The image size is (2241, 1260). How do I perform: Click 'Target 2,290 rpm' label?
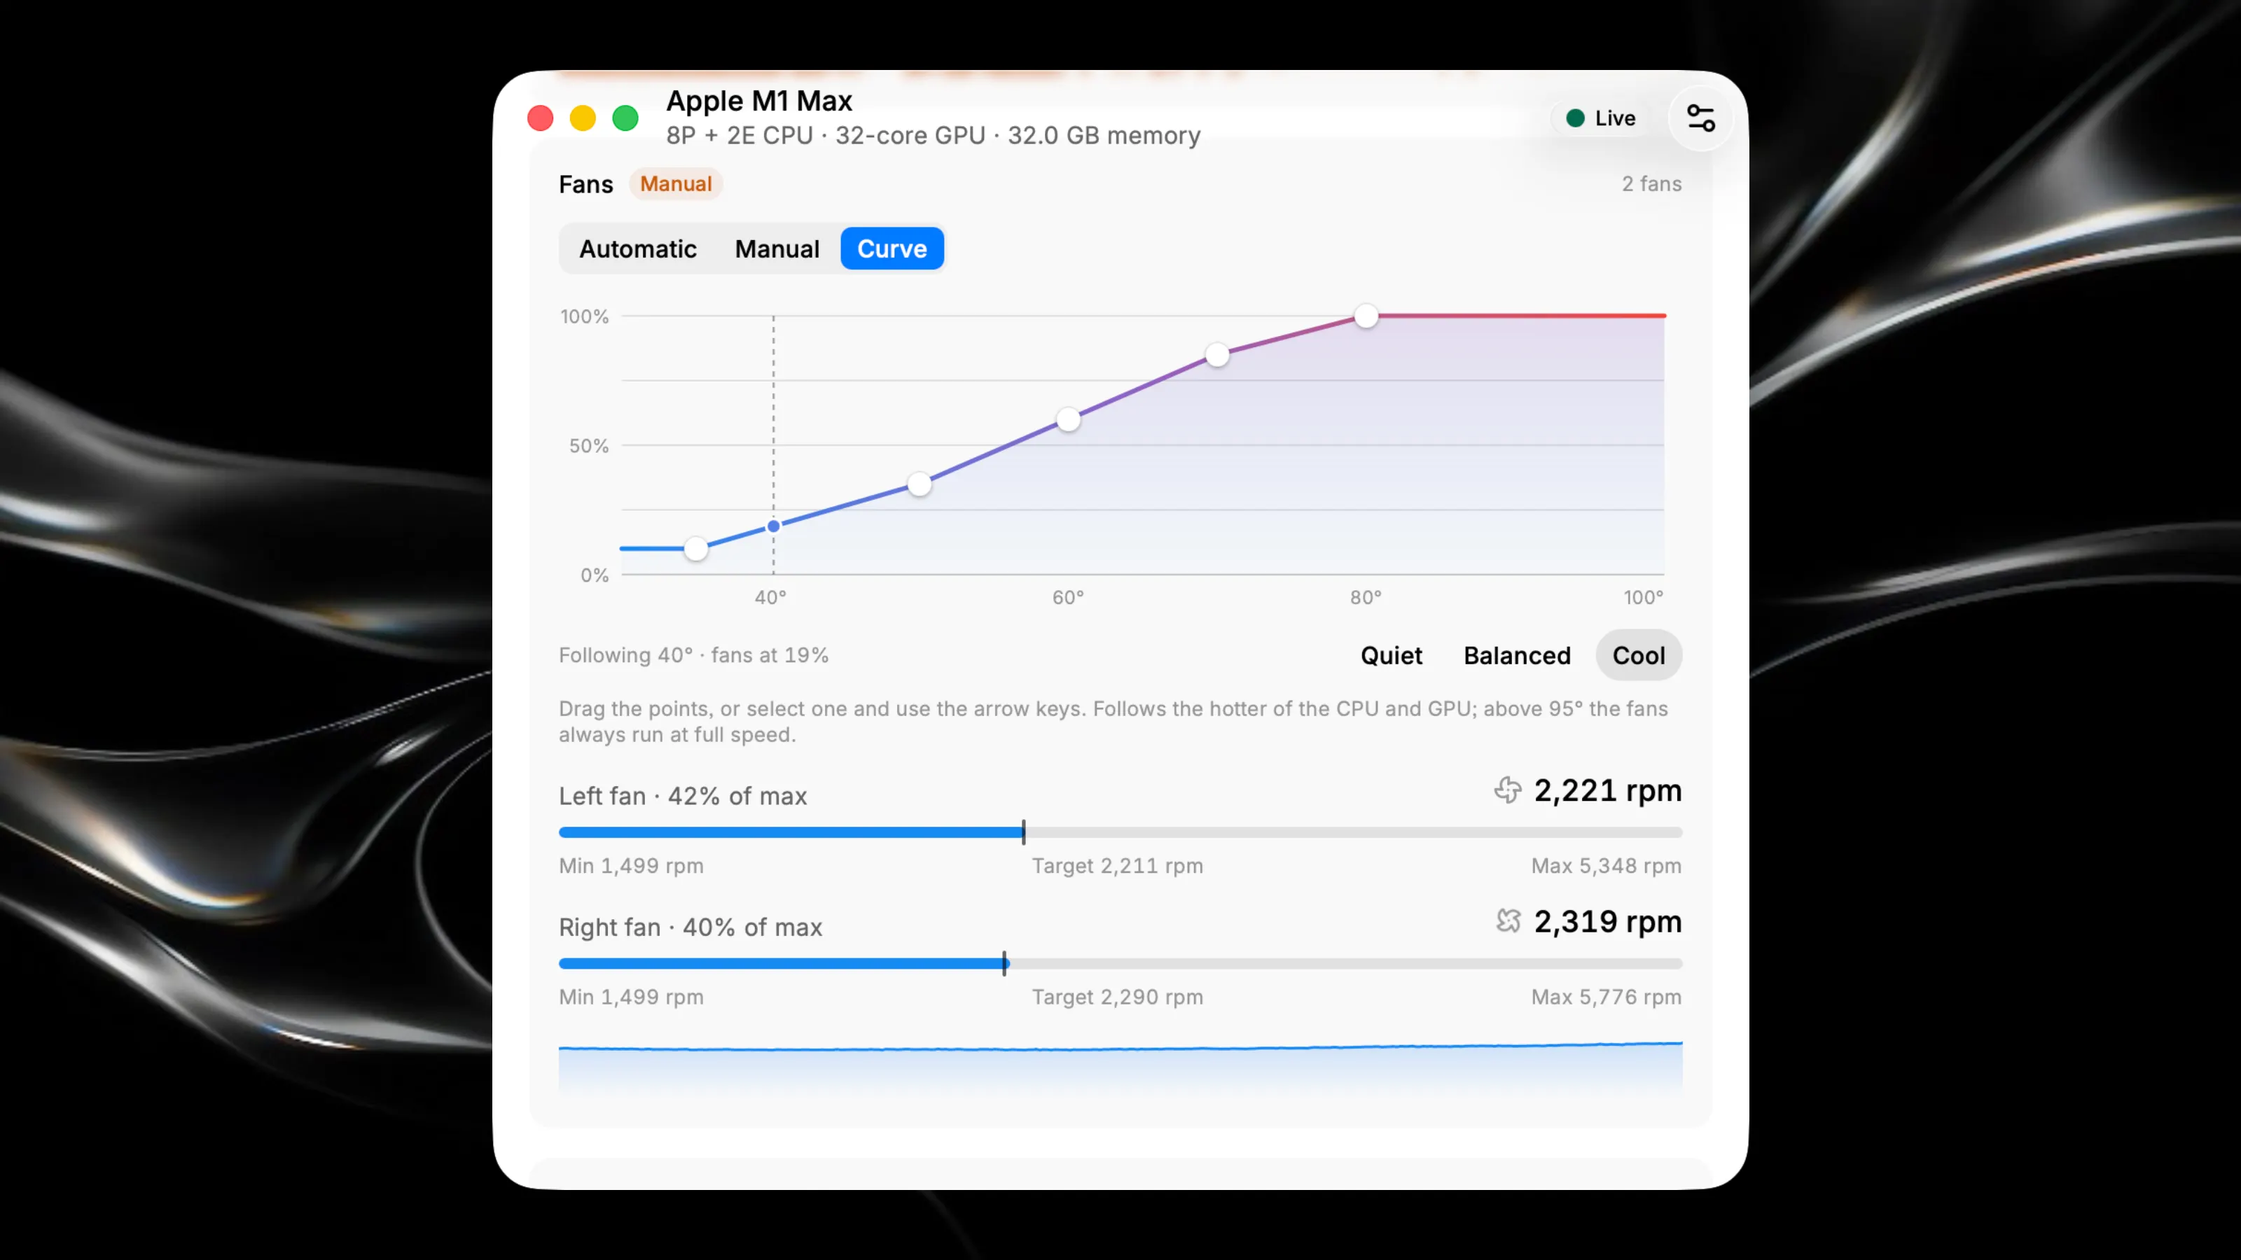(1118, 997)
